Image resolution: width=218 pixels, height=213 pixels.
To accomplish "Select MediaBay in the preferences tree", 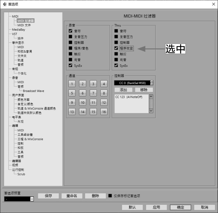I will click(18, 30).
